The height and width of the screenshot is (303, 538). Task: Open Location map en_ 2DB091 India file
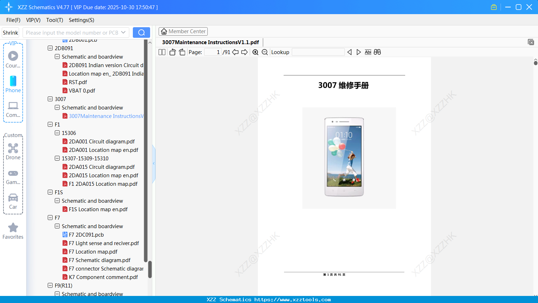[106, 73]
